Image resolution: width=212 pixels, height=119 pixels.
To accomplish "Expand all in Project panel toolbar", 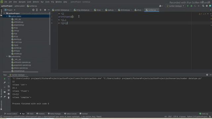I will pyautogui.click(x=37, y=10).
